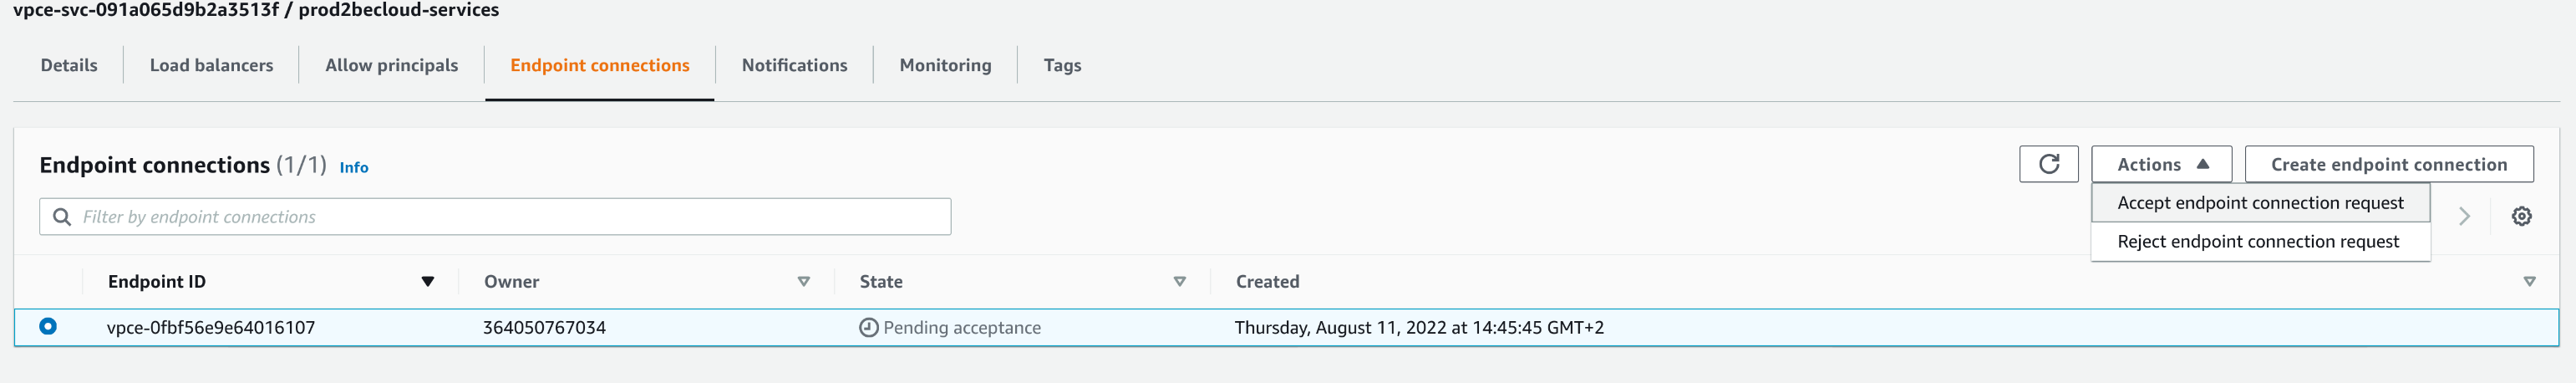Open the Load balancers tab

(x=211, y=65)
